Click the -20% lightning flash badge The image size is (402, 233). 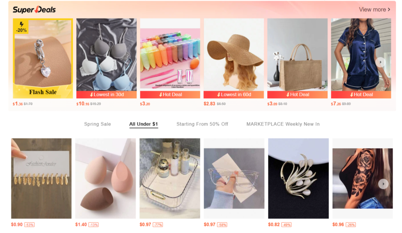pos(21,27)
